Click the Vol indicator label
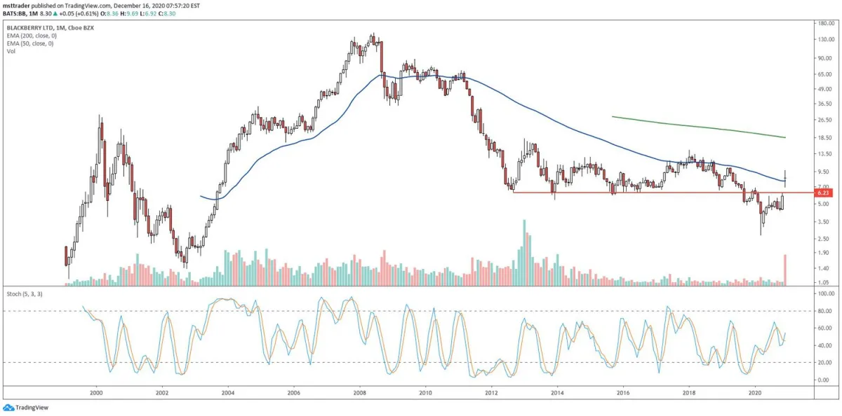The image size is (842, 416). click(12, 51)
